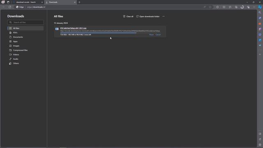Open the sidebar Search icon

(x=260, y=12)
